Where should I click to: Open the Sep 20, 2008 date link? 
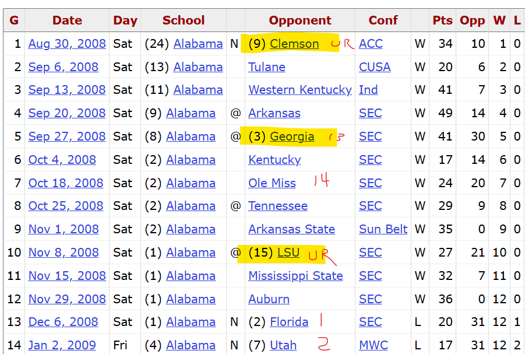(x=67, y=113)
